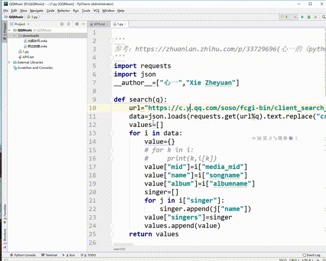Click the zhihu URL in line 3 comment
The image size is (326, 261).
206,49
